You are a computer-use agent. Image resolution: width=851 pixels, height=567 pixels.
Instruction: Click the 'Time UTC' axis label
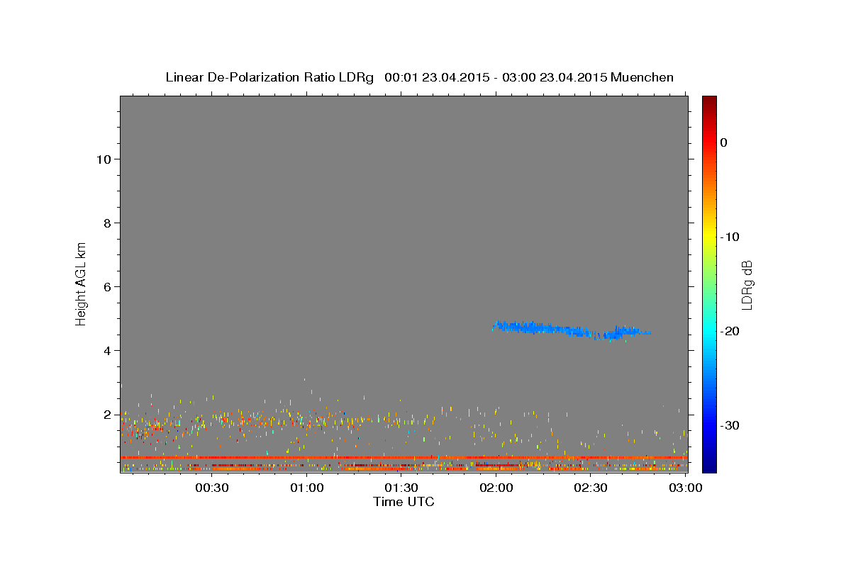point(404,502)
